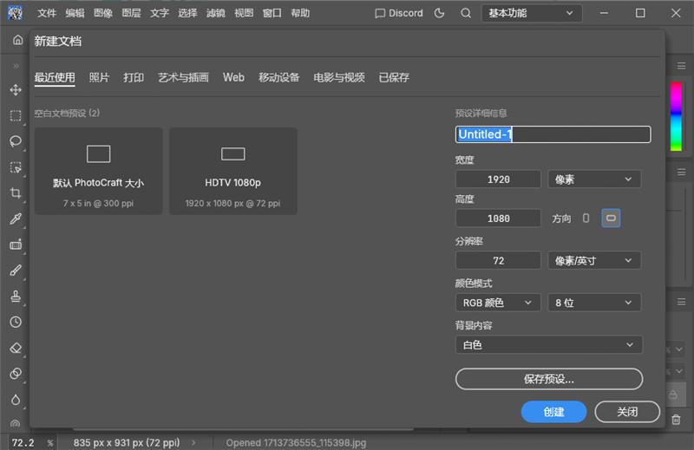This screenshot has width=694, height=450.
Task: Open the 文字 menu
Action: click(x=160, y=13)
